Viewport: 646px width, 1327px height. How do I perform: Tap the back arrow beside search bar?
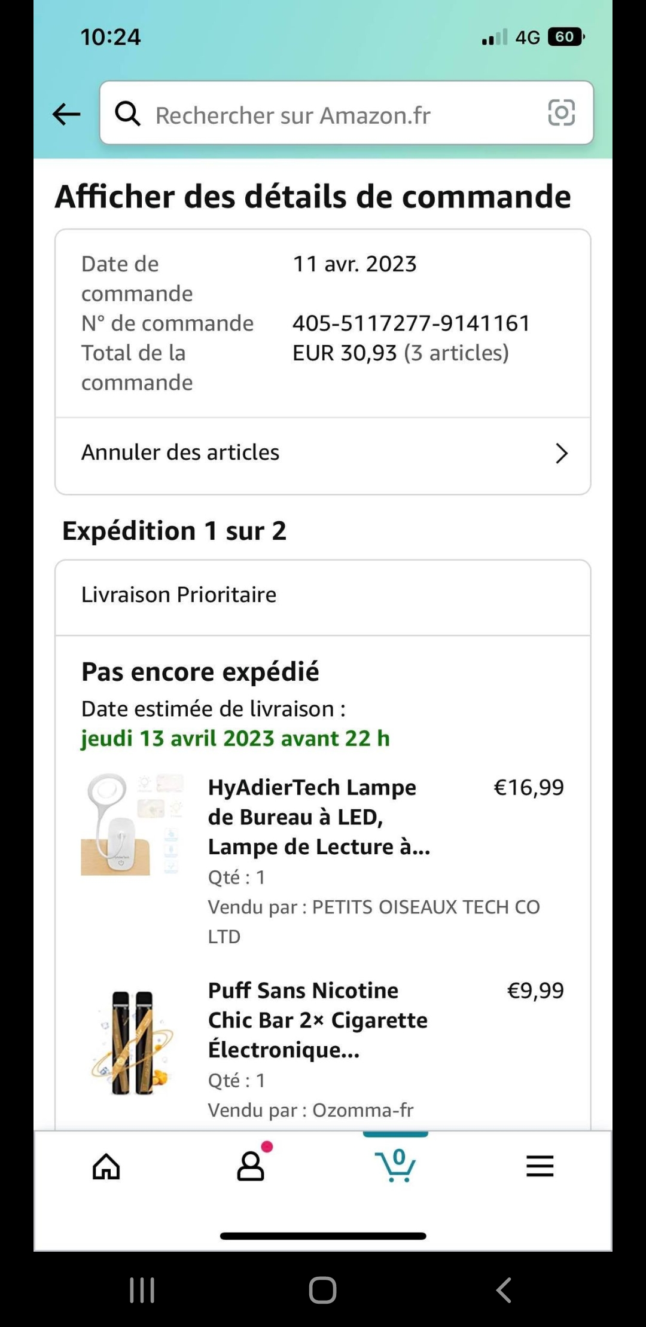(x=66, y=114)
